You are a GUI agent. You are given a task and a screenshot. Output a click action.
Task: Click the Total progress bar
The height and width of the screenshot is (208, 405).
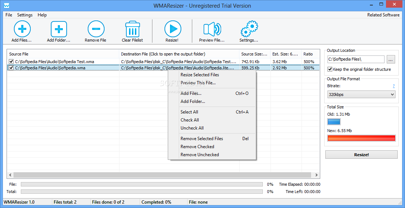141,192
